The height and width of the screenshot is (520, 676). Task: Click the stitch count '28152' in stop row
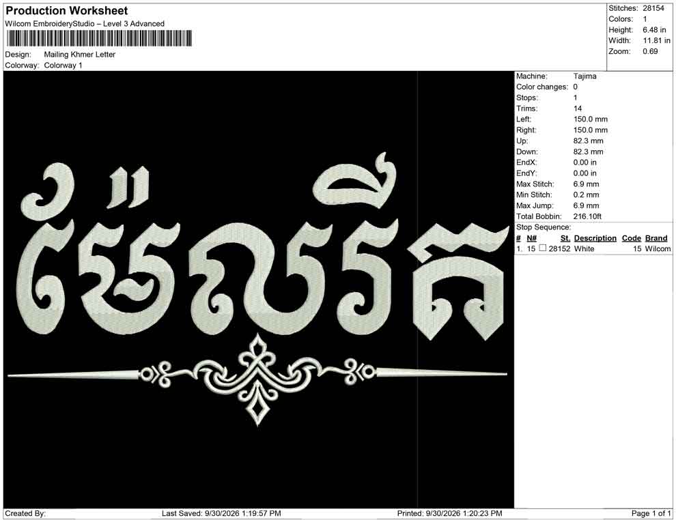(x=559, y=248)
